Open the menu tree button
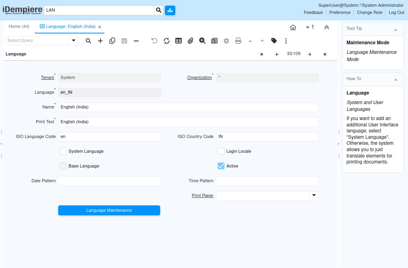Viewport: 408px width, 268px height. coord(170,10)
